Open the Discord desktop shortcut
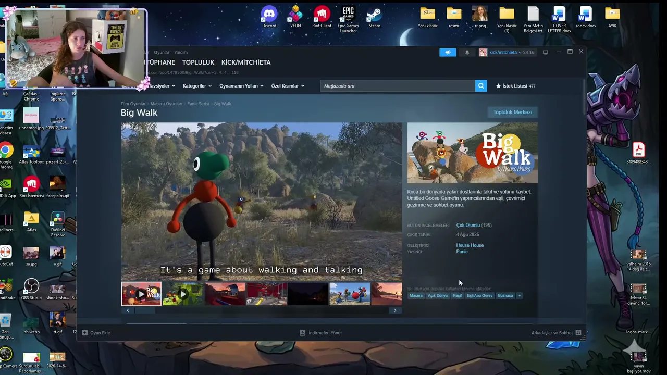Viewport: 667px width, 375px height. coord(269,17)
